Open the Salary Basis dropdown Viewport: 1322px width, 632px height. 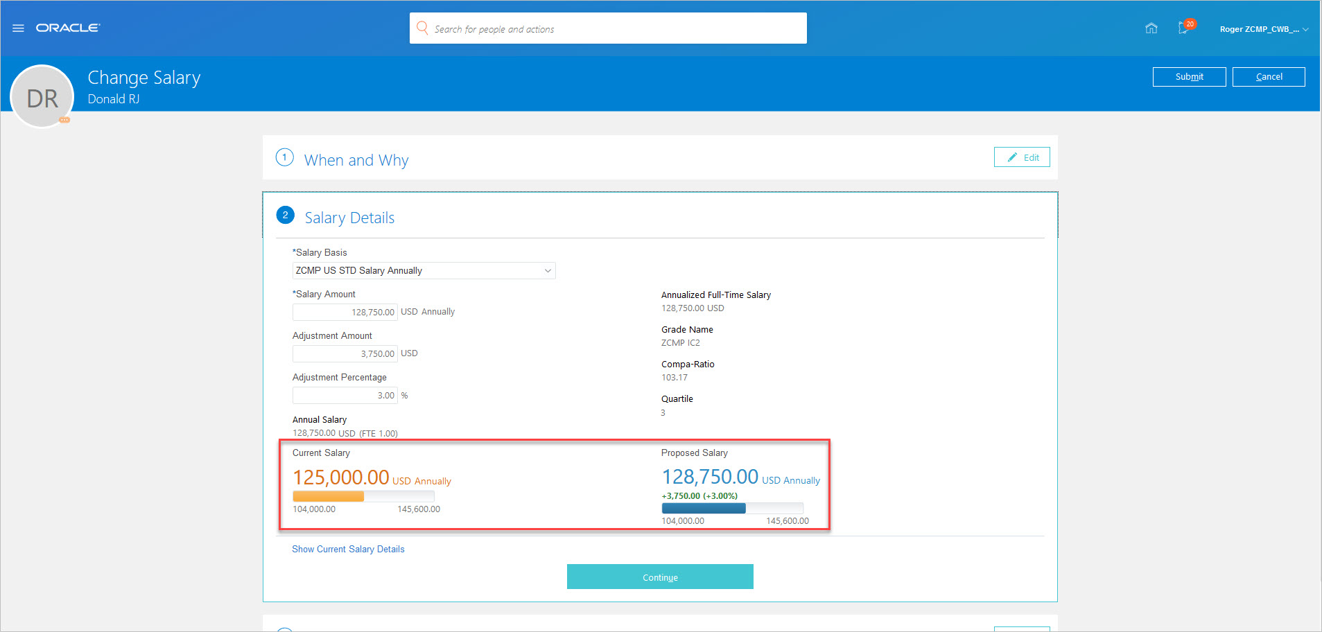424,270
